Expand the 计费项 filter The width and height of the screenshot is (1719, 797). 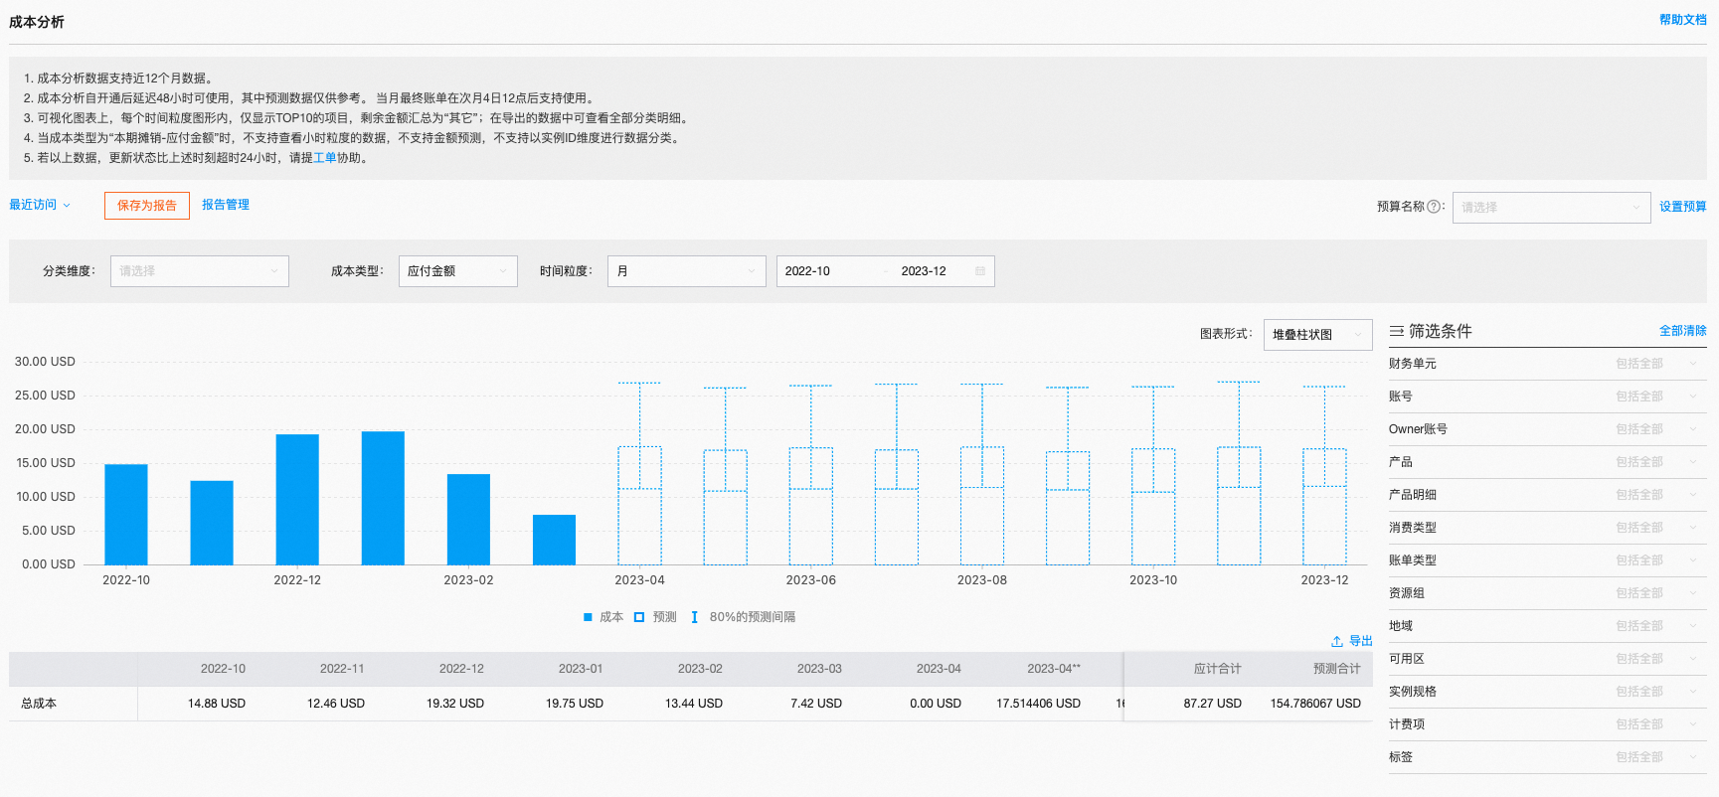[x=1547, y=724]
